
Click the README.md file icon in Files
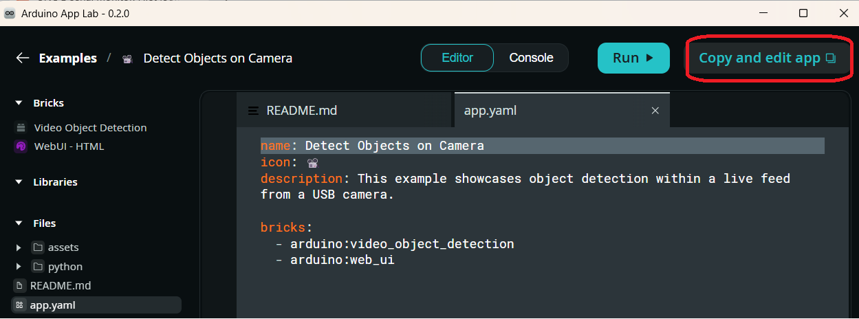[x=20, y=285]
